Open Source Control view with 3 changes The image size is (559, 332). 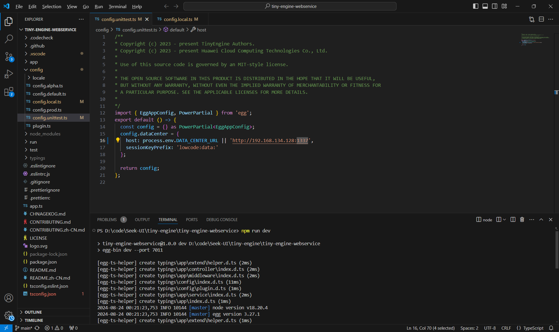click(9, 56)
